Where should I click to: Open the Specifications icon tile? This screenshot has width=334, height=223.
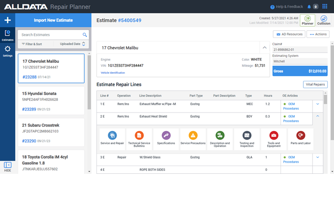point(166,135)
